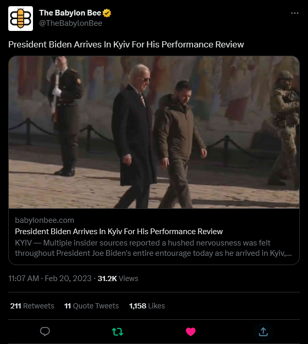Click the gold verified badge
This screenshot has width=308, height=344.
point(107,13)
